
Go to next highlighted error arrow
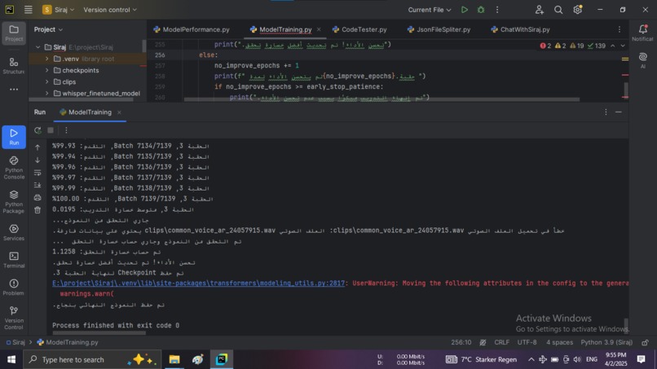[623, 46]
